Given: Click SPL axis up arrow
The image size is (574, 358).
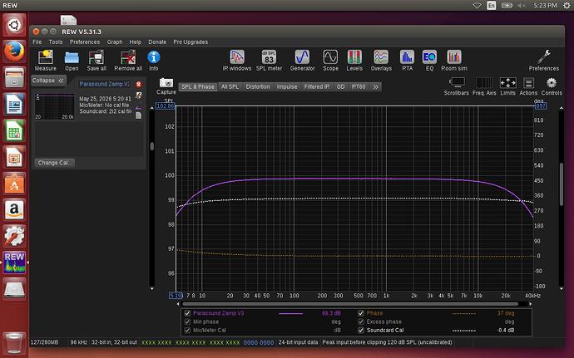Looking at the screenshot, I should point(152,108).
